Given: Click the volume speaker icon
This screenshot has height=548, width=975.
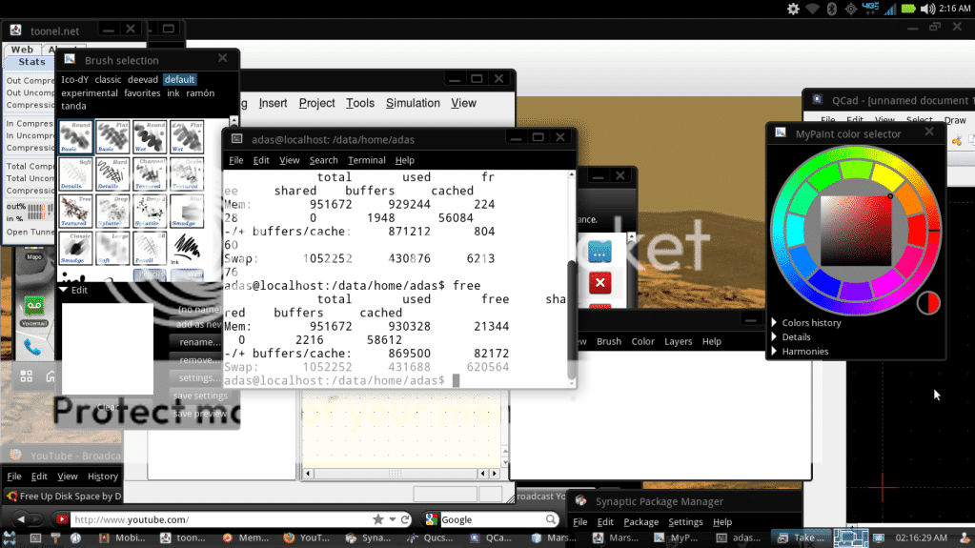Looking at the screenshot, I should [927, 9].
